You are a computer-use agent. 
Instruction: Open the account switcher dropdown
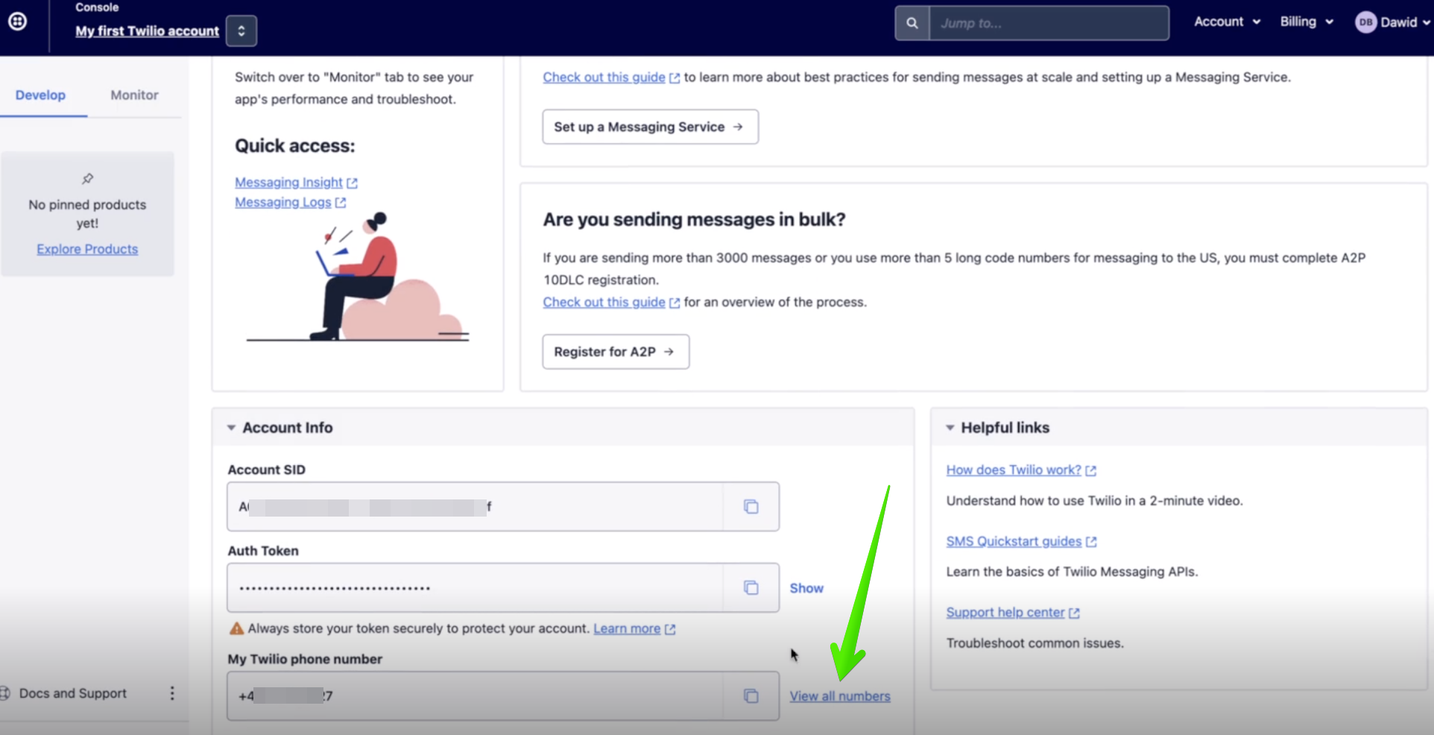pos(241,31)
